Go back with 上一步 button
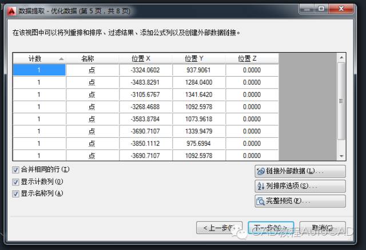The height and width of the screenshot is (250, 366). pos(219,228)
